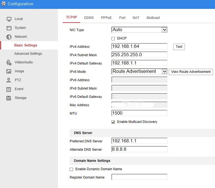Open the PPPoE tab
215x188 pixels.
pos(106,18)
